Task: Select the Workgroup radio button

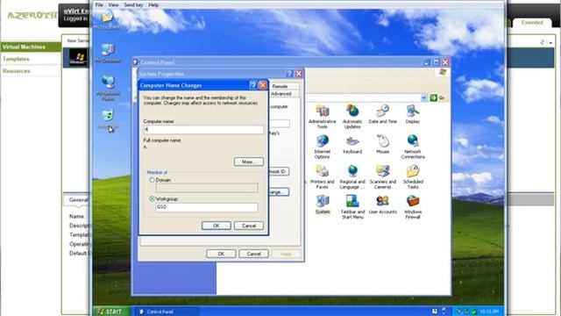Action: tap(152, 198)
